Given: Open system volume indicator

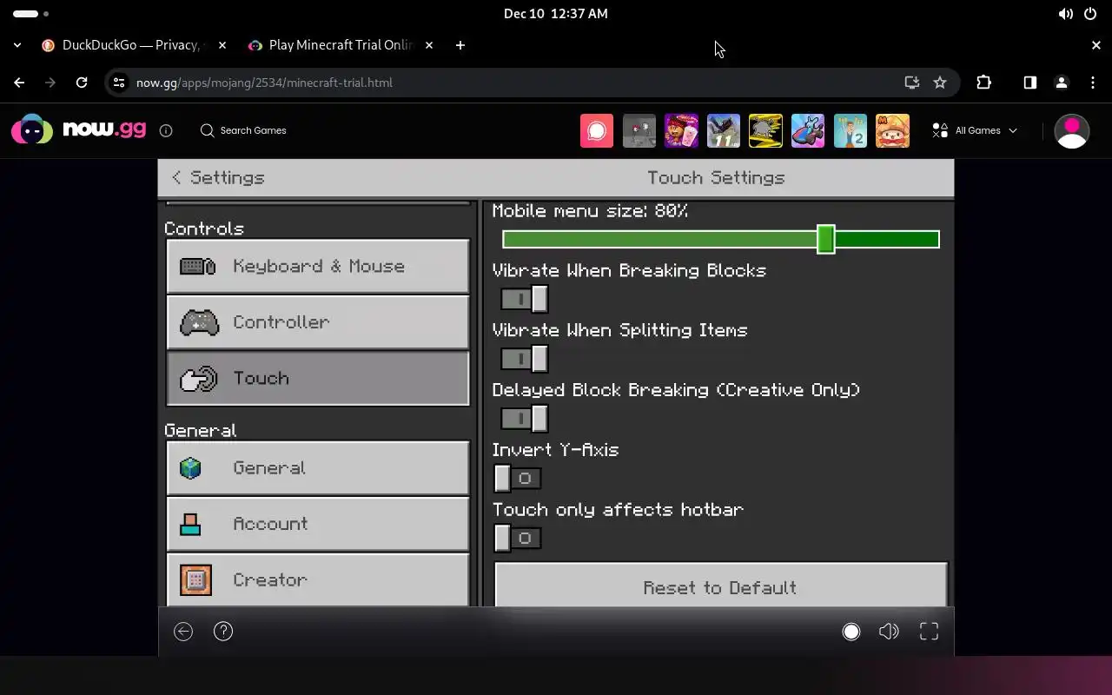Looking at the screenshot, I should pyautogui.click(x=1066, y=14).
